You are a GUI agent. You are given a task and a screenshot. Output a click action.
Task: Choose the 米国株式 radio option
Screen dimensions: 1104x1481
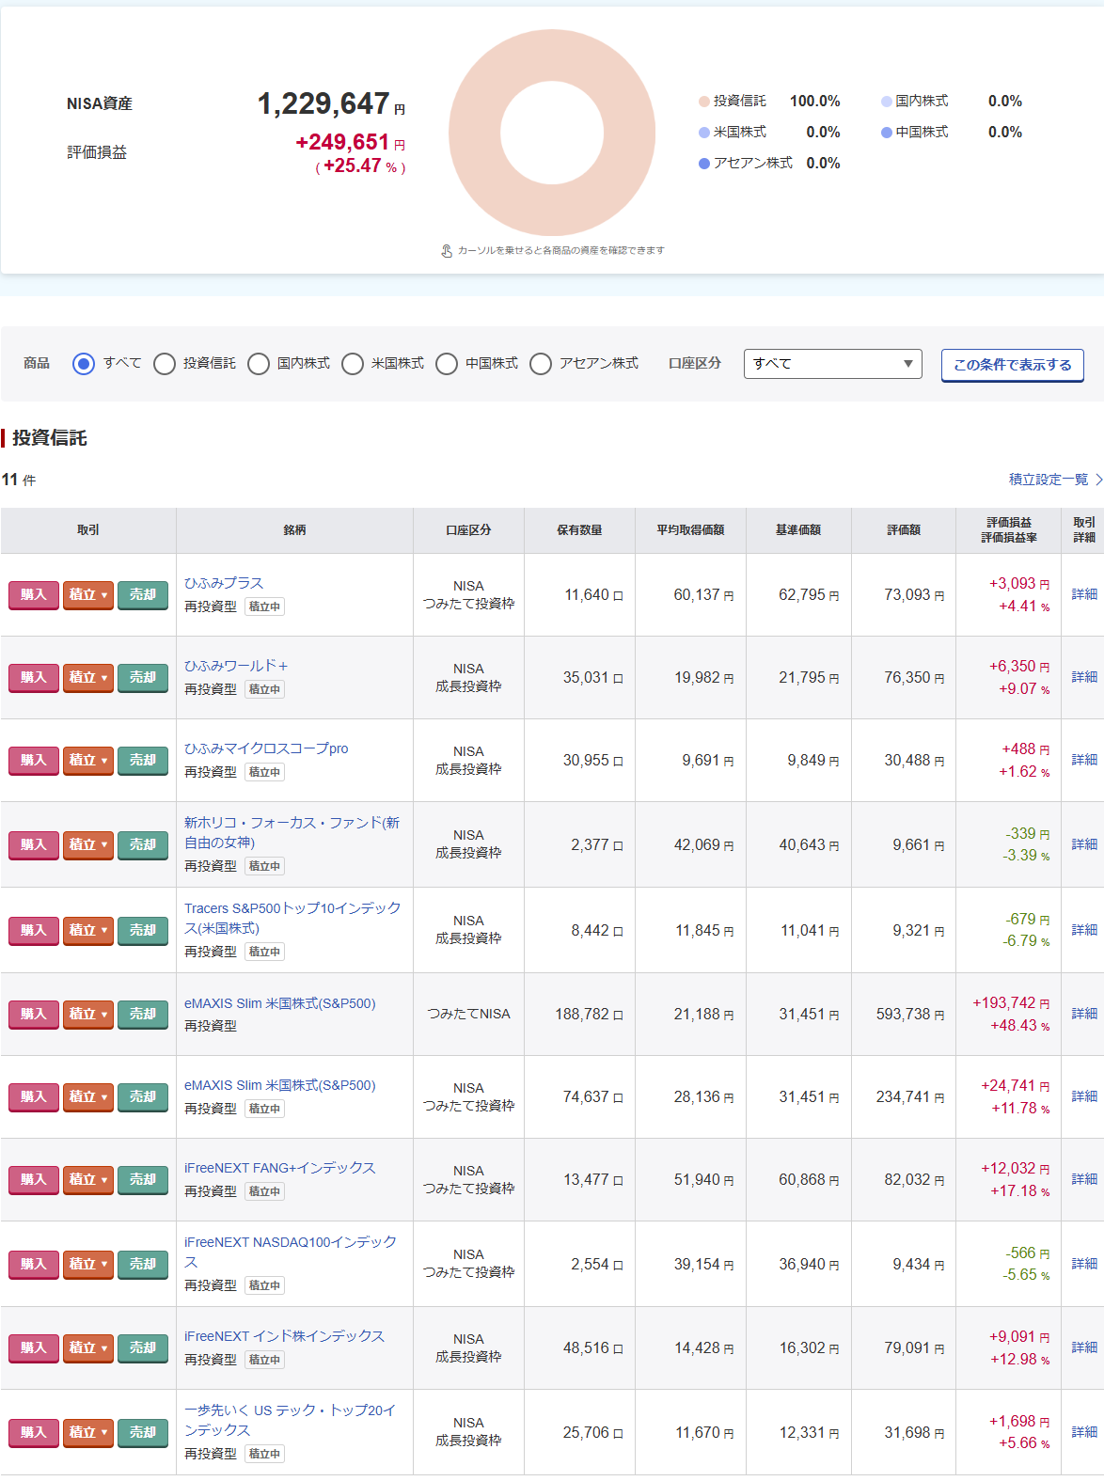(x=353, y=364)
